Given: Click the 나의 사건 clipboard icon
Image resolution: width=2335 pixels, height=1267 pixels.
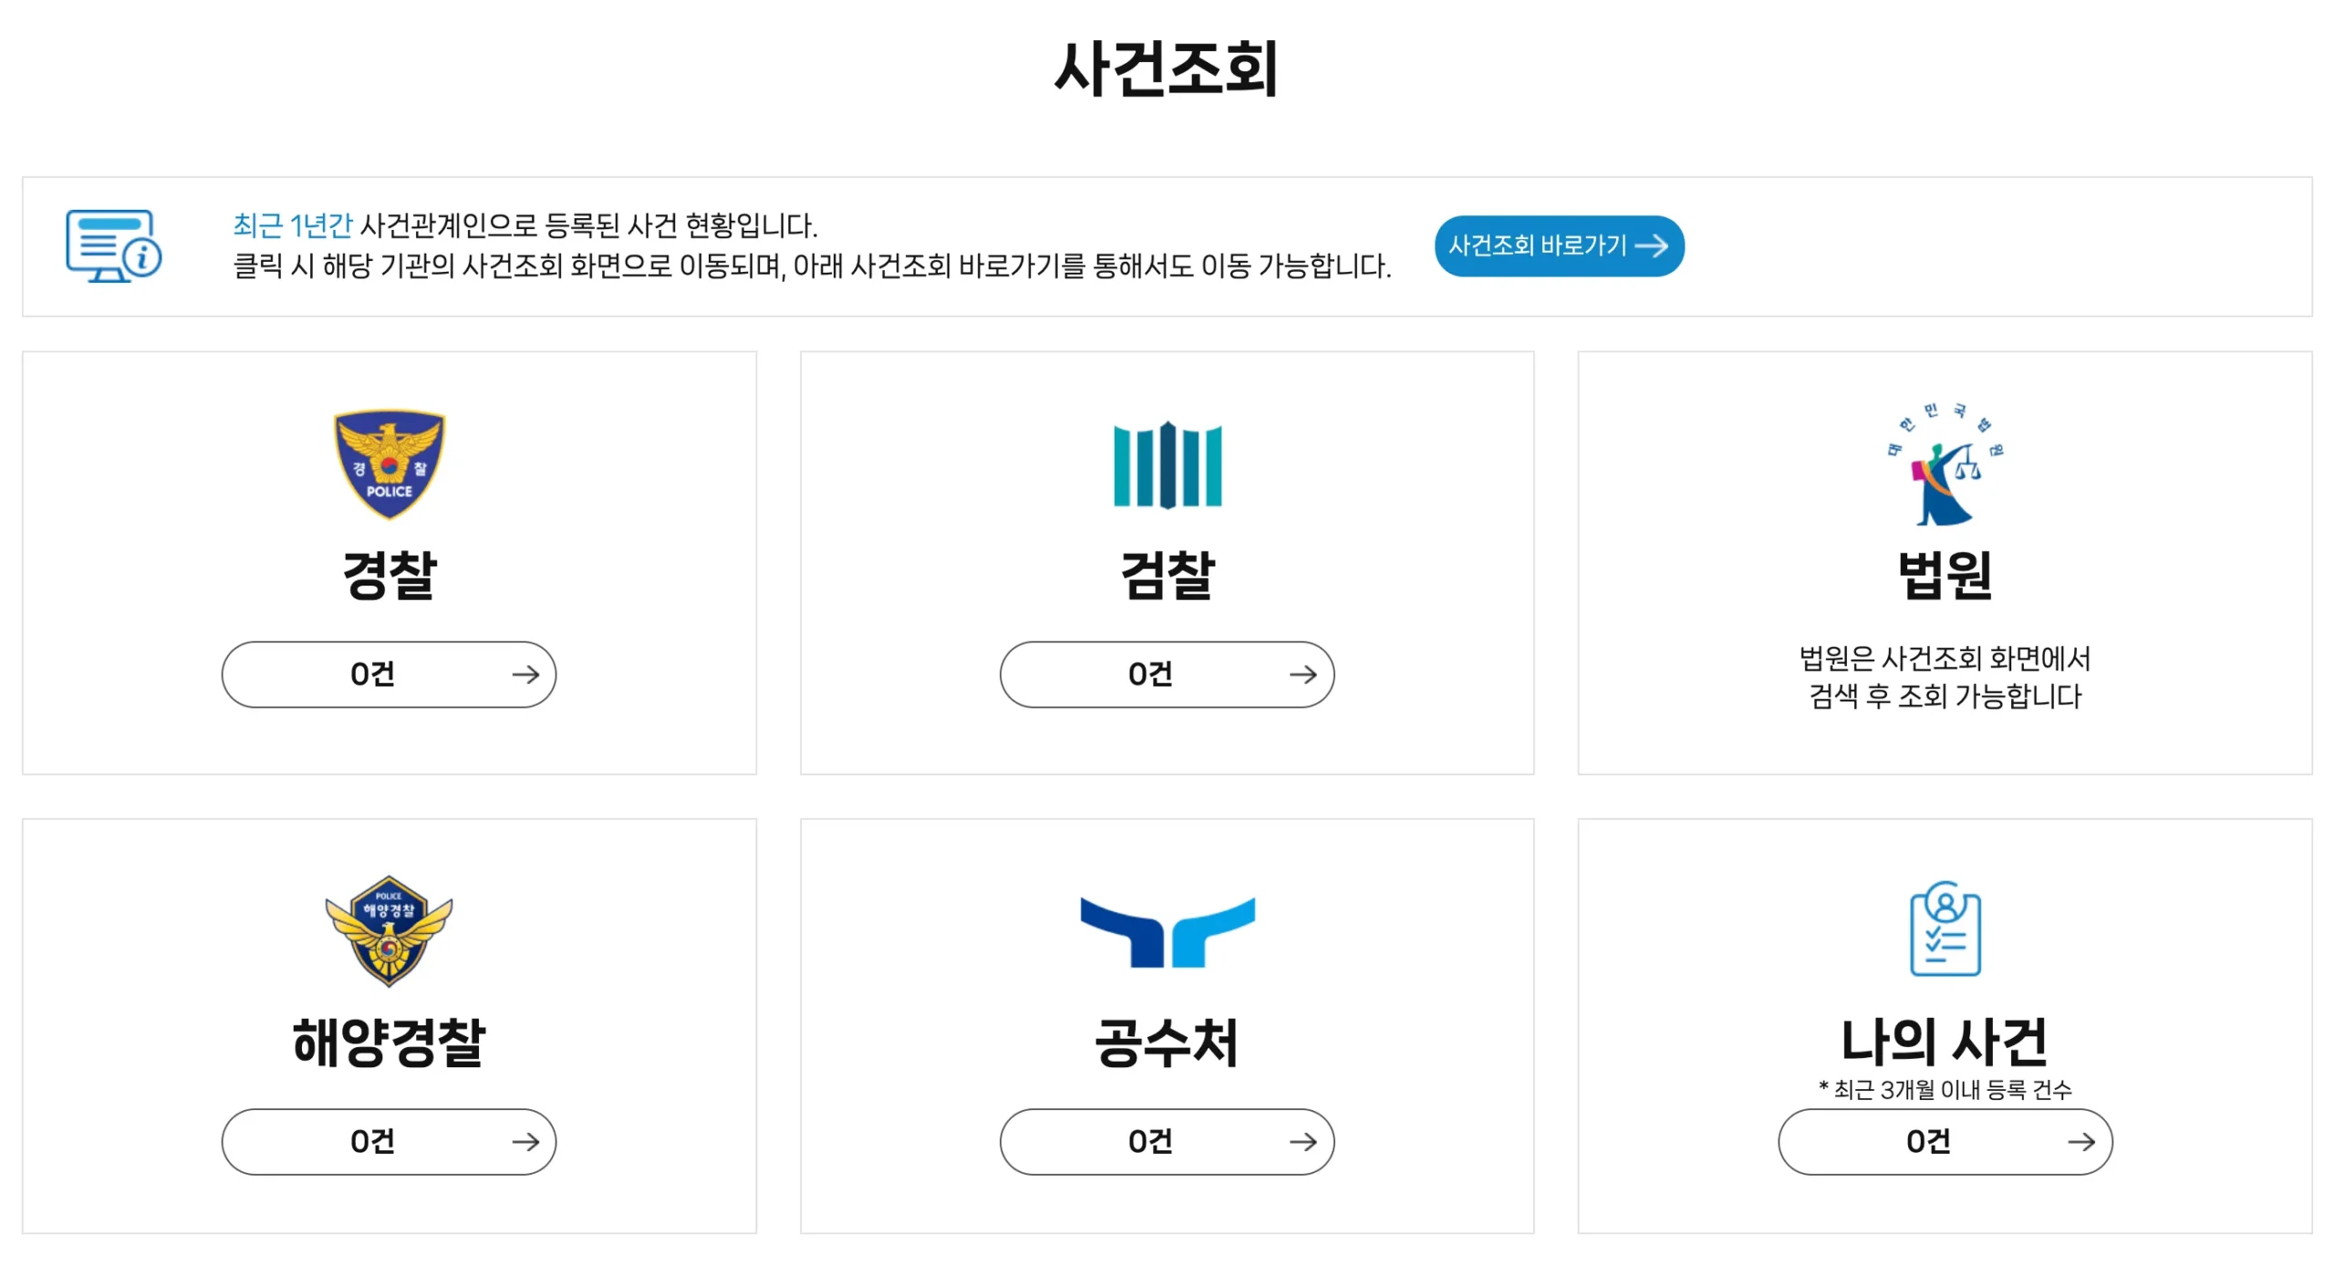Looking at the screenshot, I should 1945,929.
